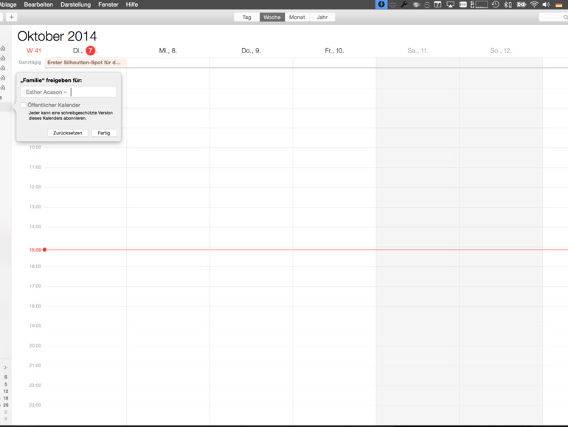Click the red today badge 7
Image resolution: width=568 pixels, height=427 pixels.
[x=90, y=50]
